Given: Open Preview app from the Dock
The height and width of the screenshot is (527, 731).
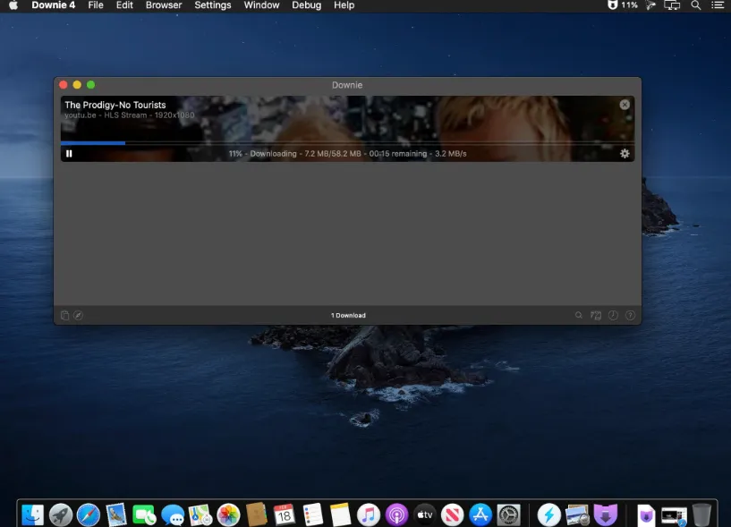Looking at the screenshot, I should (x=577, y=514).
